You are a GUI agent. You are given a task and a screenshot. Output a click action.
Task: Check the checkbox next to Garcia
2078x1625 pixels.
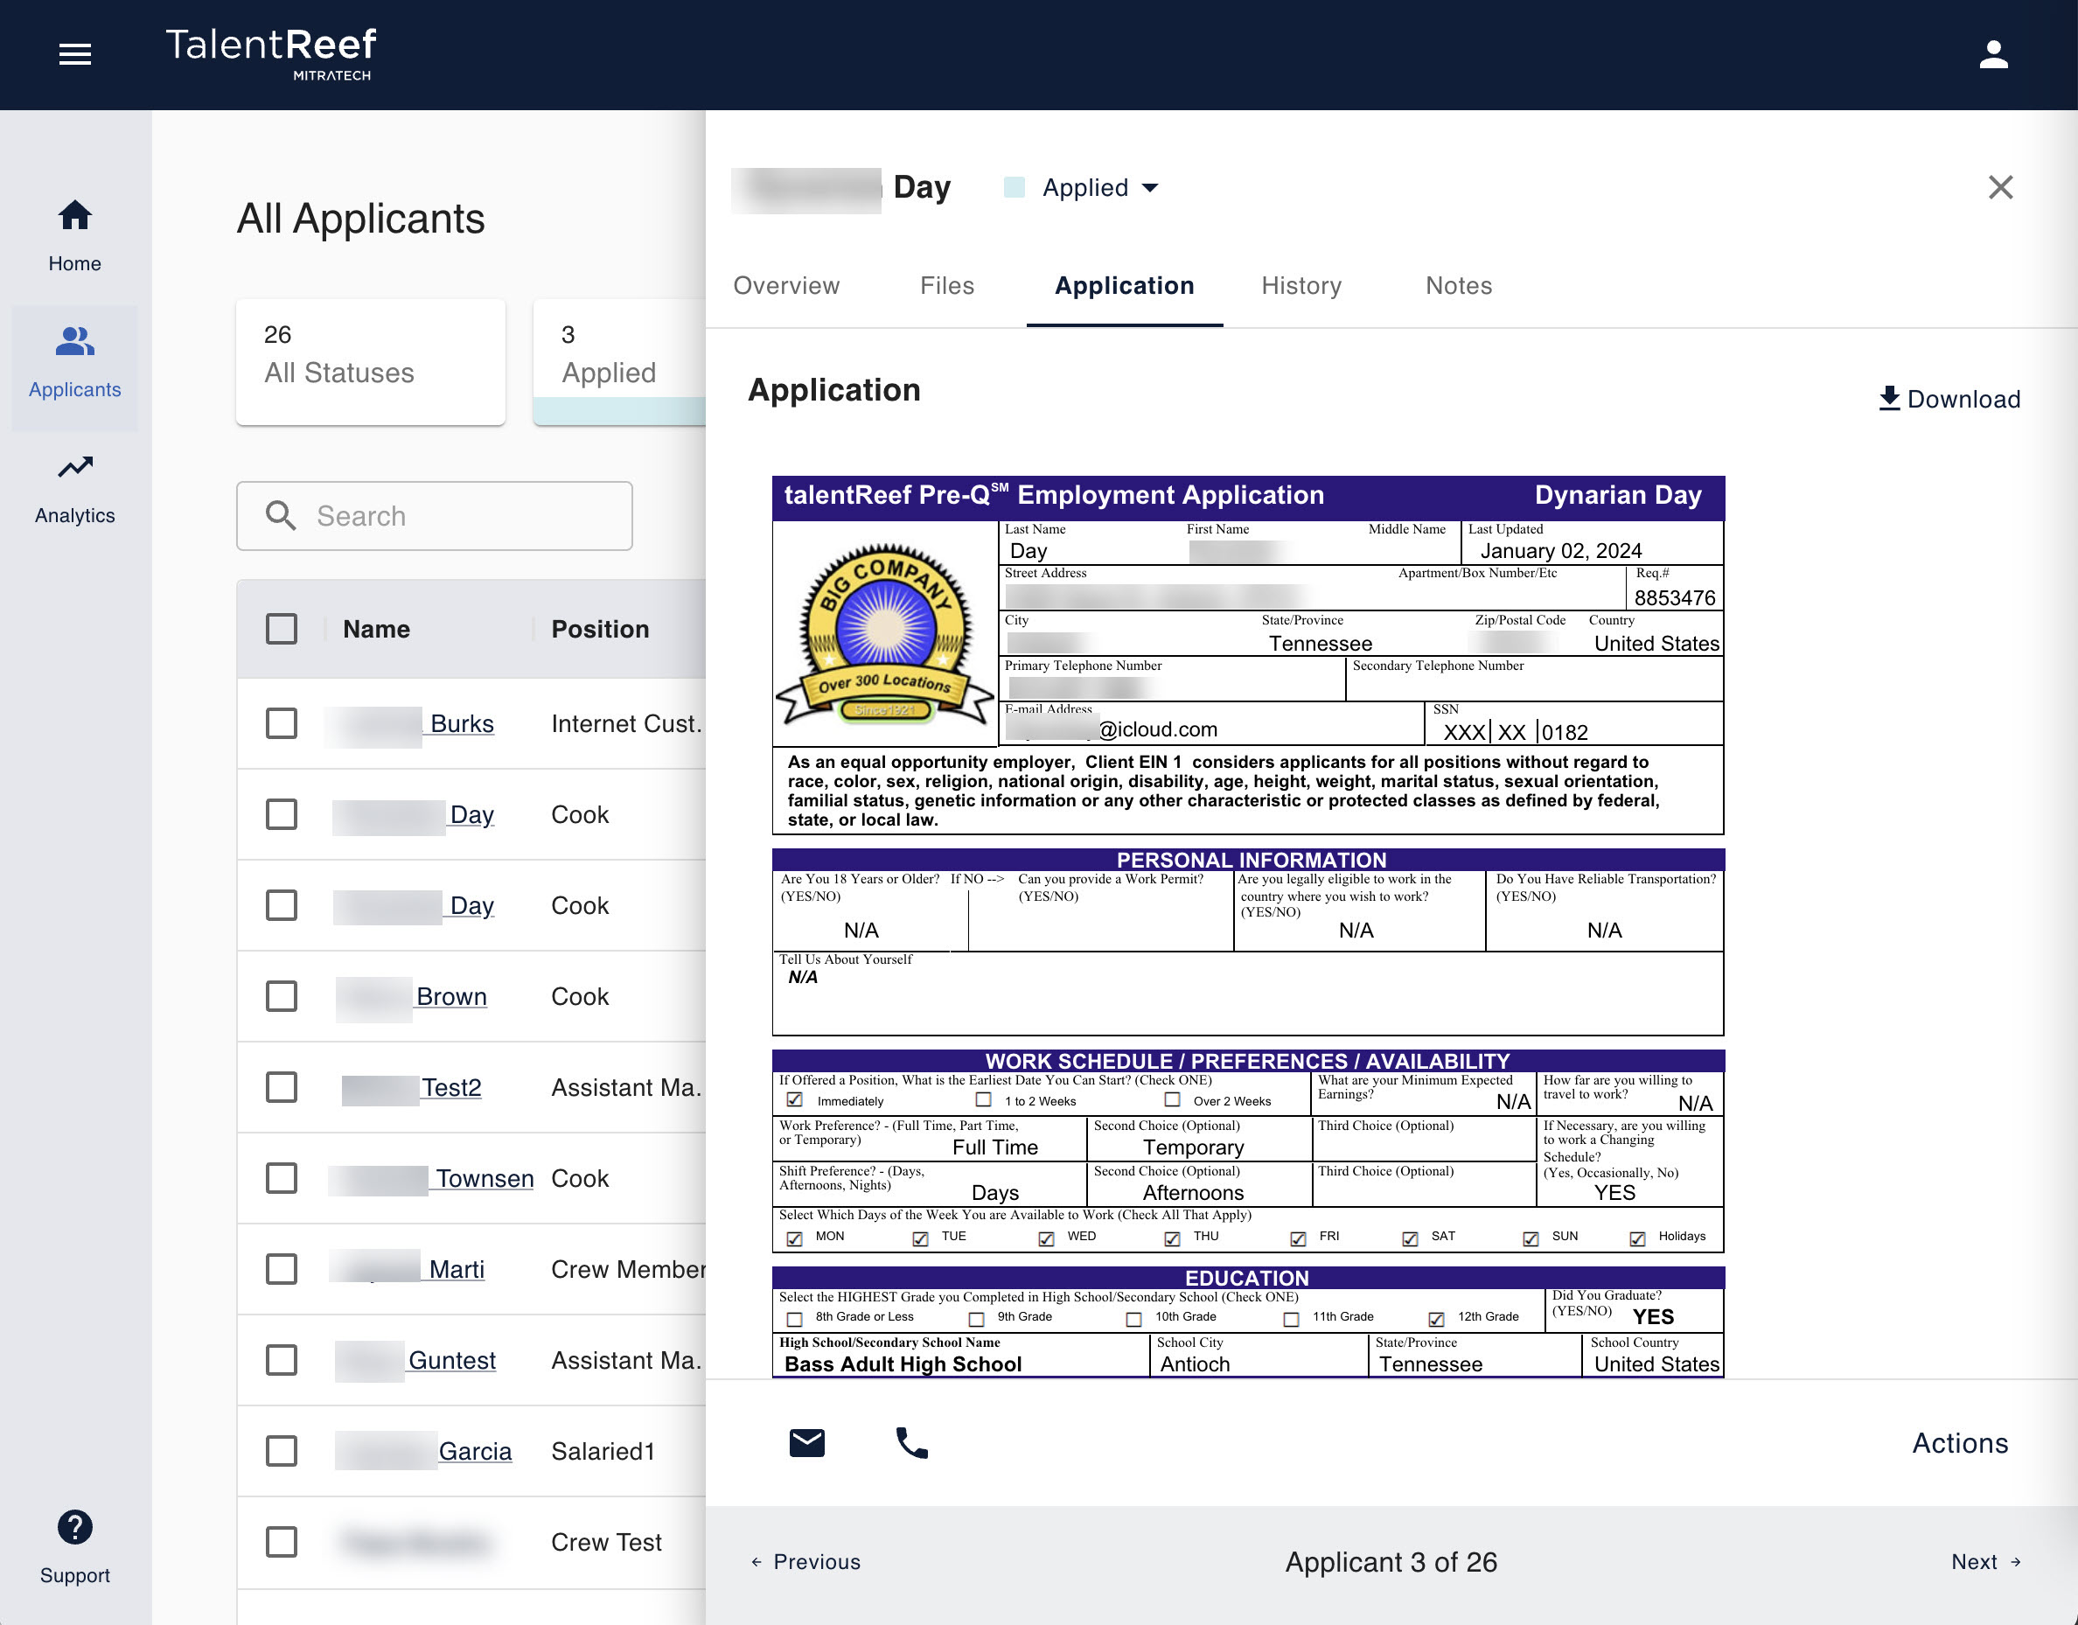[282, 1451]
